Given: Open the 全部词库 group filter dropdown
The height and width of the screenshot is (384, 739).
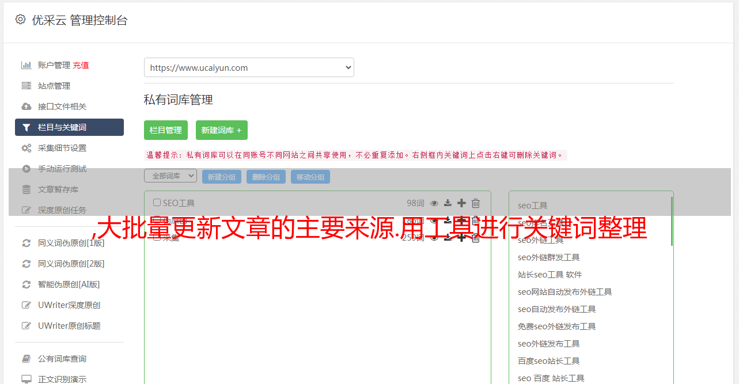Looking at the screenshot, I should pyautogui.click(x=170, y=176).
